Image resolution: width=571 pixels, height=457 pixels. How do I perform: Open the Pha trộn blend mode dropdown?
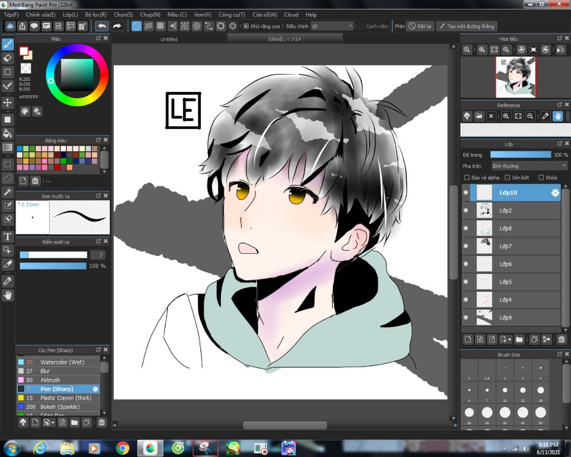pos(530,166)
